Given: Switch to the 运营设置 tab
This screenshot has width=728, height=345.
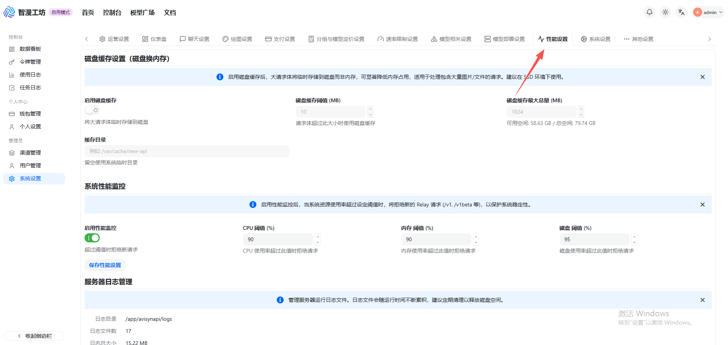Looking at the screenshot, I should (114, 39).
